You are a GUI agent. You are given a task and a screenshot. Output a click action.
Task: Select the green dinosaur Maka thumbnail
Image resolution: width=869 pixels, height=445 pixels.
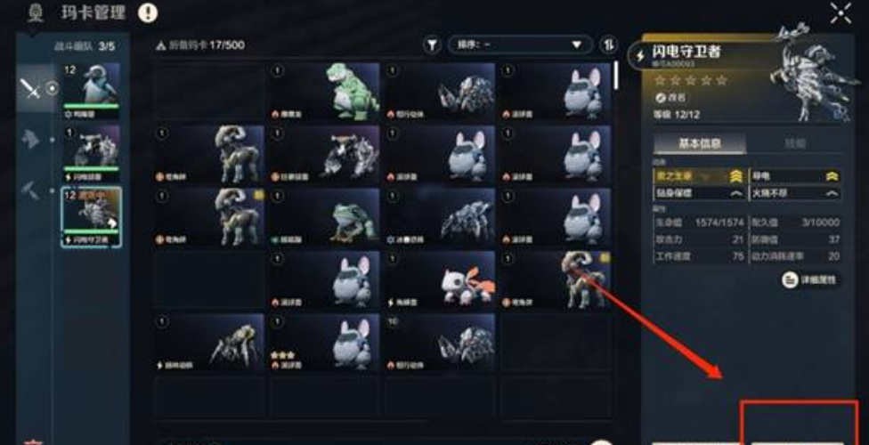(324, 91)
